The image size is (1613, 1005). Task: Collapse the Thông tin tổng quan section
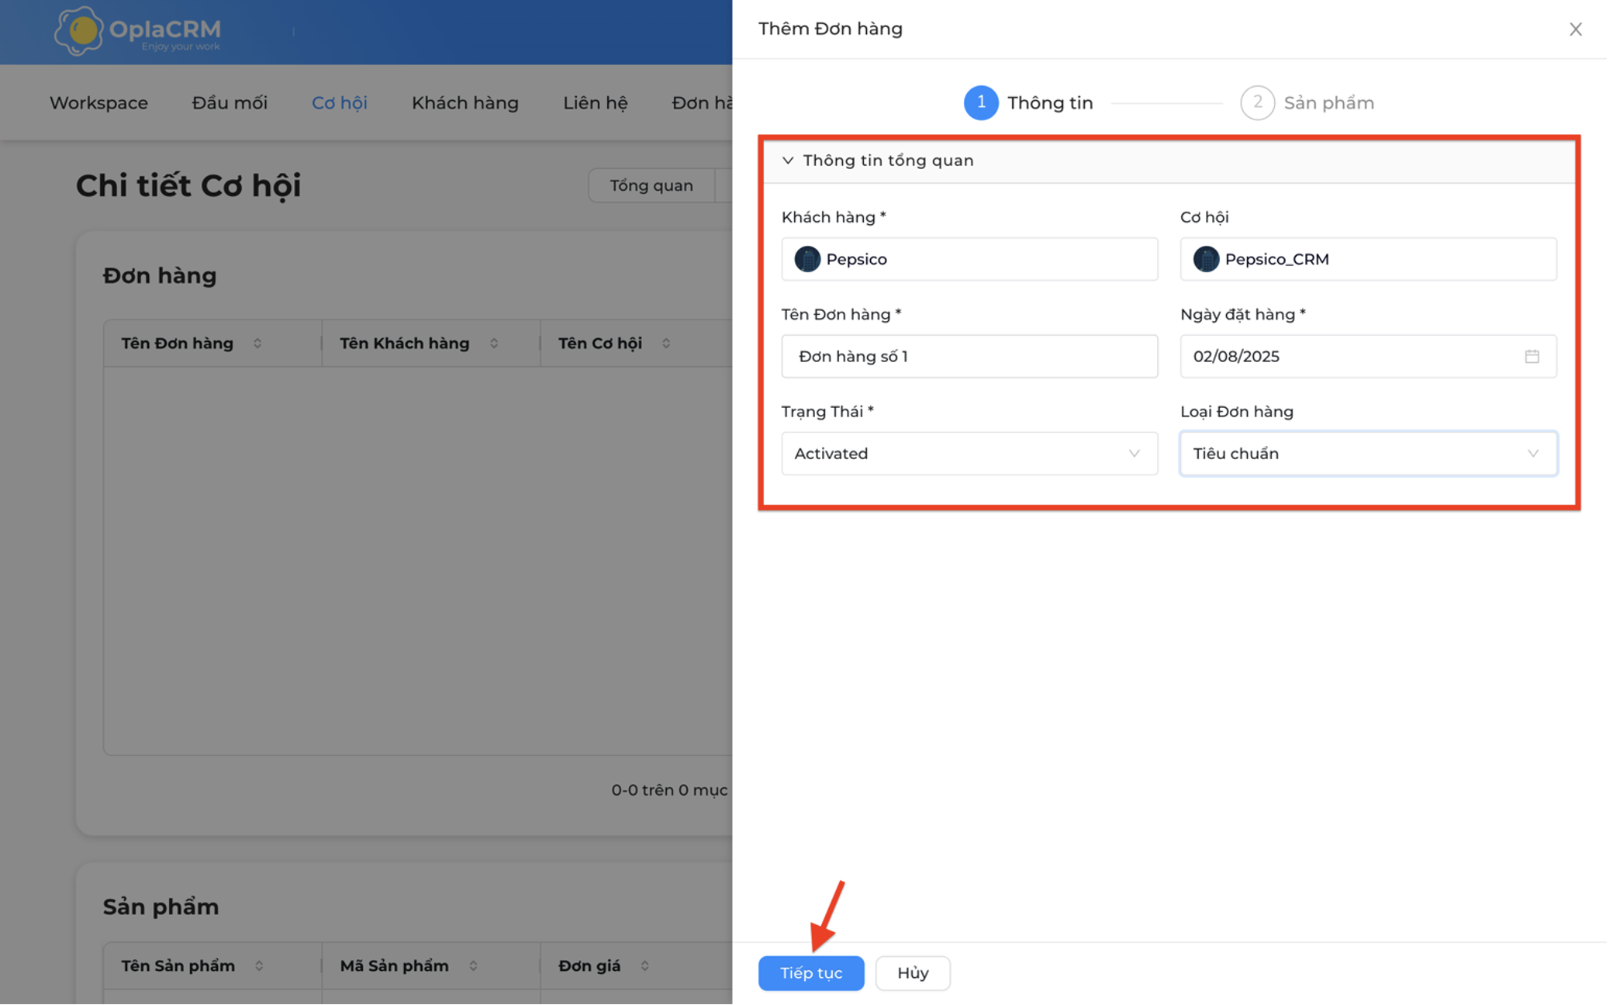tap(788, 161)
